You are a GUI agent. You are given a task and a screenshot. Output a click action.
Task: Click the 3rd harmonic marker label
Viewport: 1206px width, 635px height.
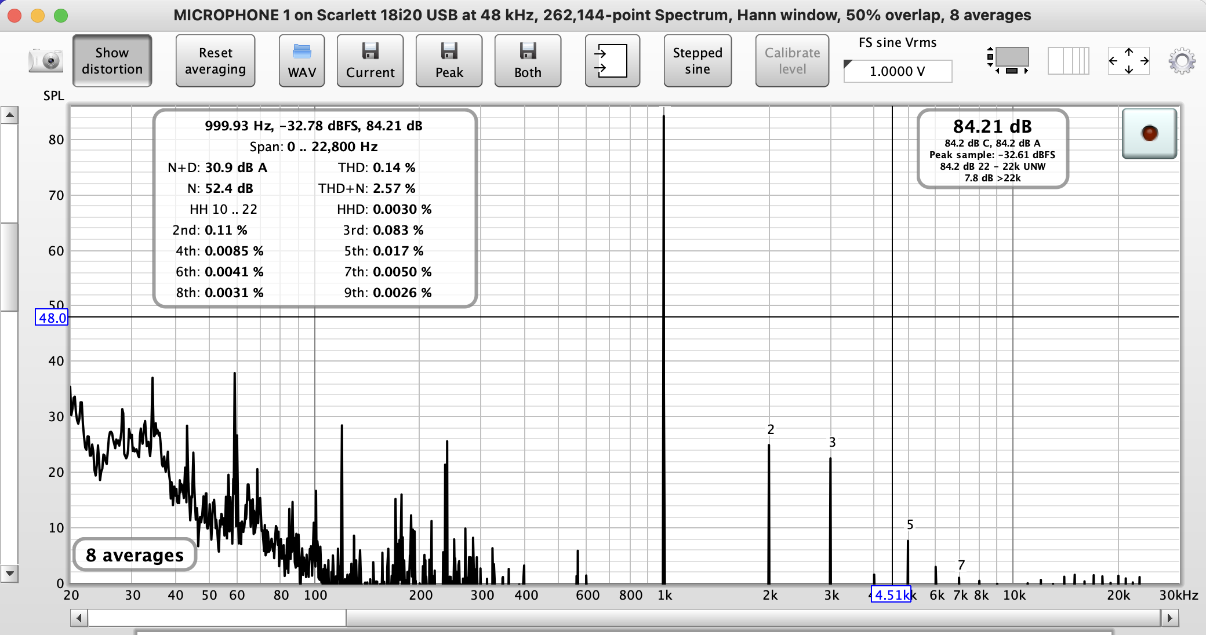point(832,443)
